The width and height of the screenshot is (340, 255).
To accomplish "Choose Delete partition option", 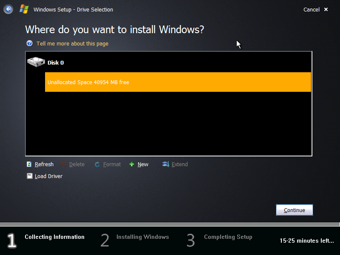I will click(77, 164).
